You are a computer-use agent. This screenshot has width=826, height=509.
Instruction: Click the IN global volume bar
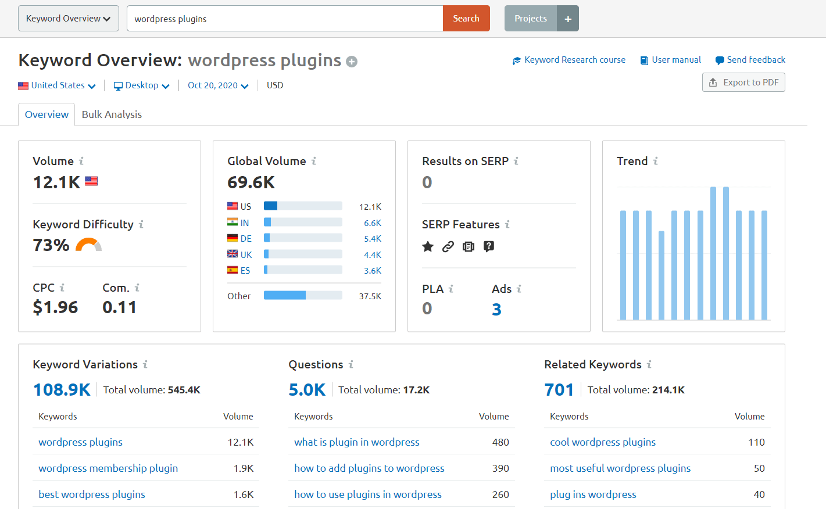point(303,222)
